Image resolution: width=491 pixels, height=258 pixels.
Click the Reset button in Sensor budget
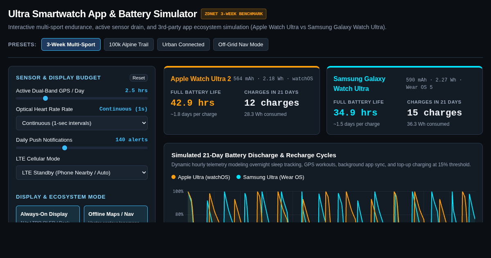click(139, 78)
